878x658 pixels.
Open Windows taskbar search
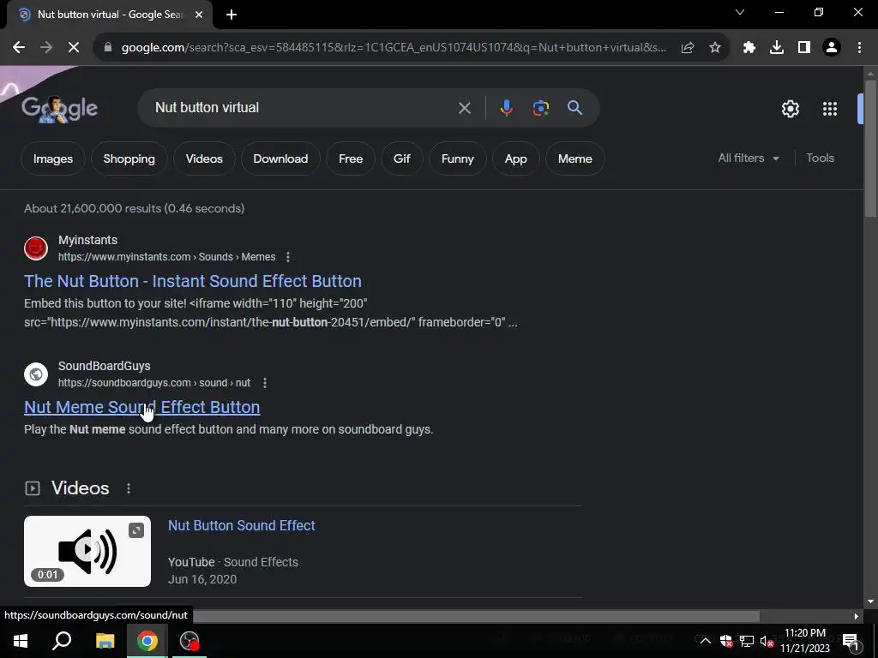(62, 641)
